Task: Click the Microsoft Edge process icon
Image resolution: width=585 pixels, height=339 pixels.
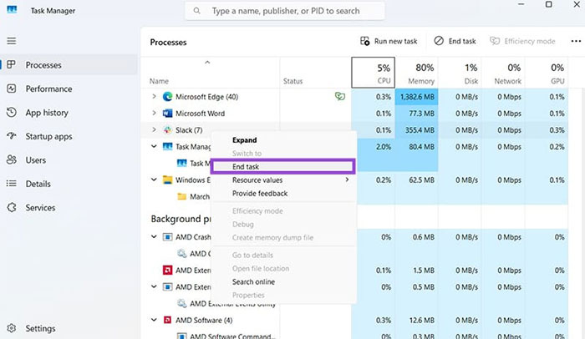Action: coord(167,97)
